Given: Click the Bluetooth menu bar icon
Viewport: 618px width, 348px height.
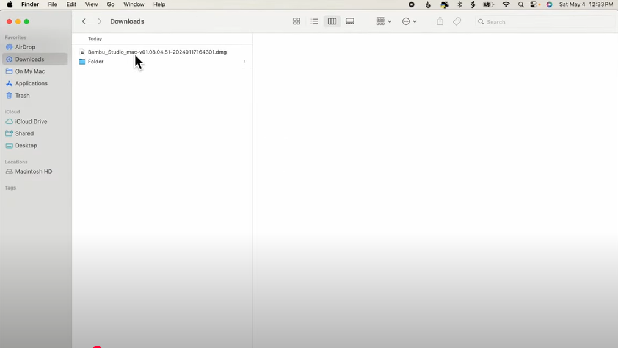Looking at the screenshot, I should (459, 4).
